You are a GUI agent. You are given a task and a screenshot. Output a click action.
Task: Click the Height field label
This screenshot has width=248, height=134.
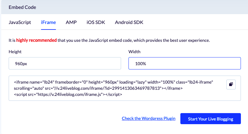[15, 52]
